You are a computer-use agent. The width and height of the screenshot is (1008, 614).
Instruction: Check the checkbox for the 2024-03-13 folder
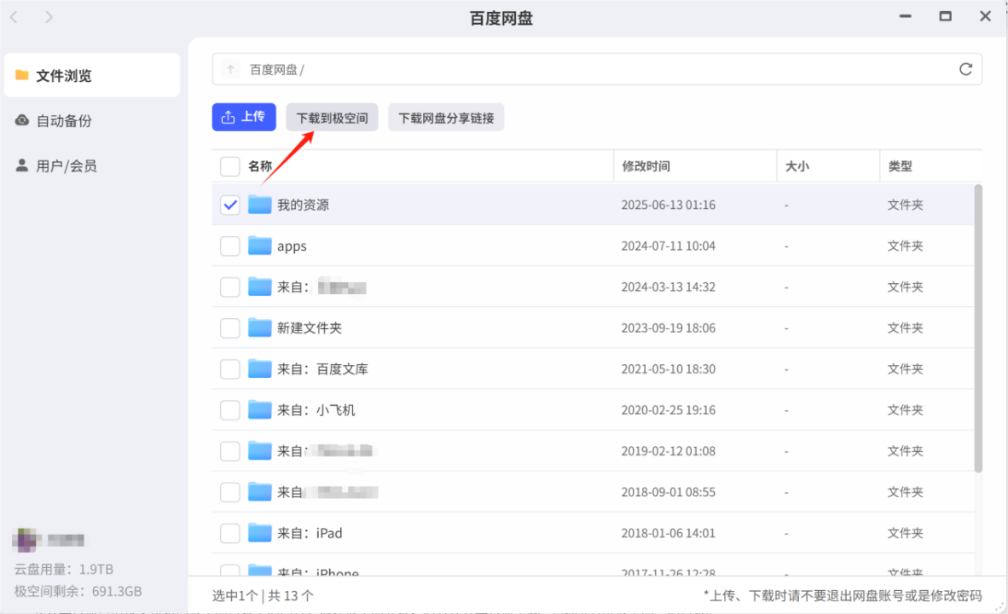[x=230, y=287]
